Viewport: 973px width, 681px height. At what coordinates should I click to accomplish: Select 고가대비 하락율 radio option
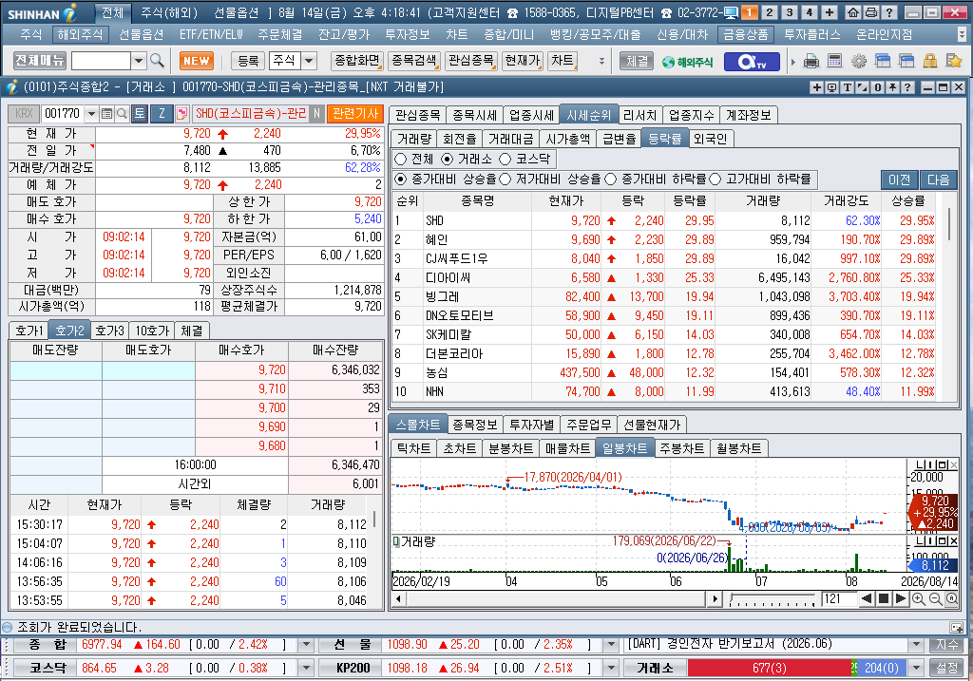(715, 180)
